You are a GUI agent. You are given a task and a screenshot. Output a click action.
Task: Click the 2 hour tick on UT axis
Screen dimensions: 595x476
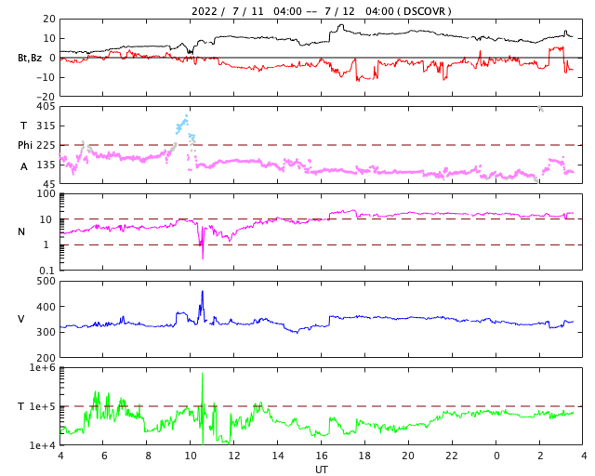(x=540, y=456)
